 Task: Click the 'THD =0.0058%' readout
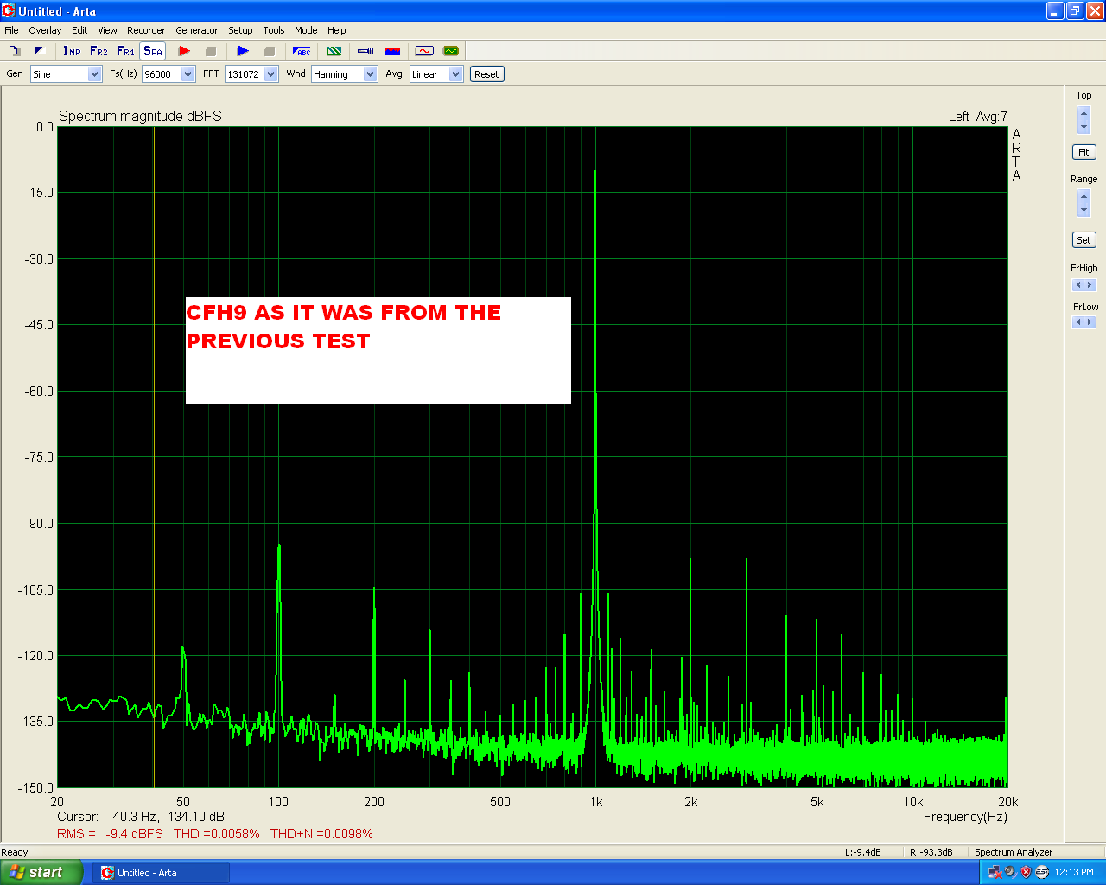coord(217,834)
